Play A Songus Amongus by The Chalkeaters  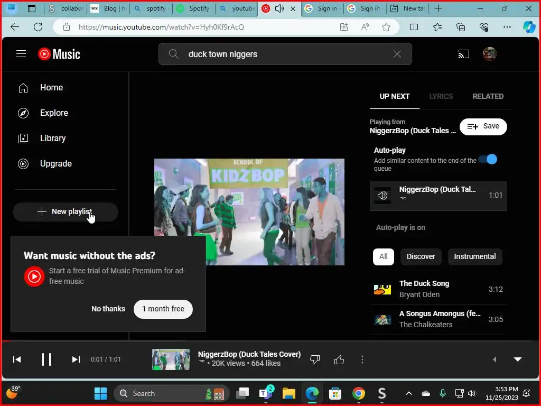coord(438,320)
